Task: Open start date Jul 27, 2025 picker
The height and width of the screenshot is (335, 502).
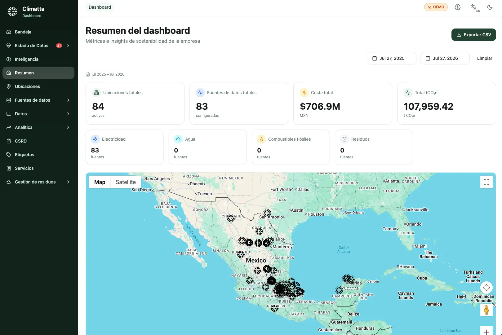Action: pyautogui.click(x=391, y=58)
